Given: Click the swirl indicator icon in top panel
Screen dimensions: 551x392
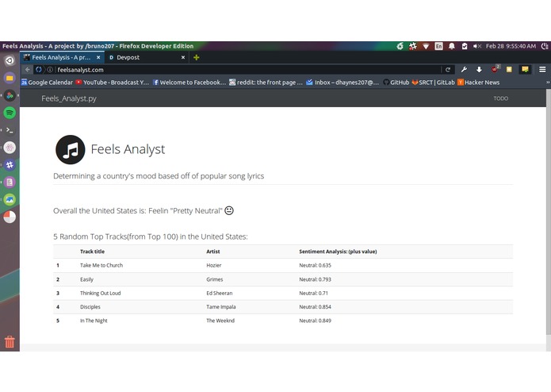Looking at the screenshot, I should click(x=400, y=46).
